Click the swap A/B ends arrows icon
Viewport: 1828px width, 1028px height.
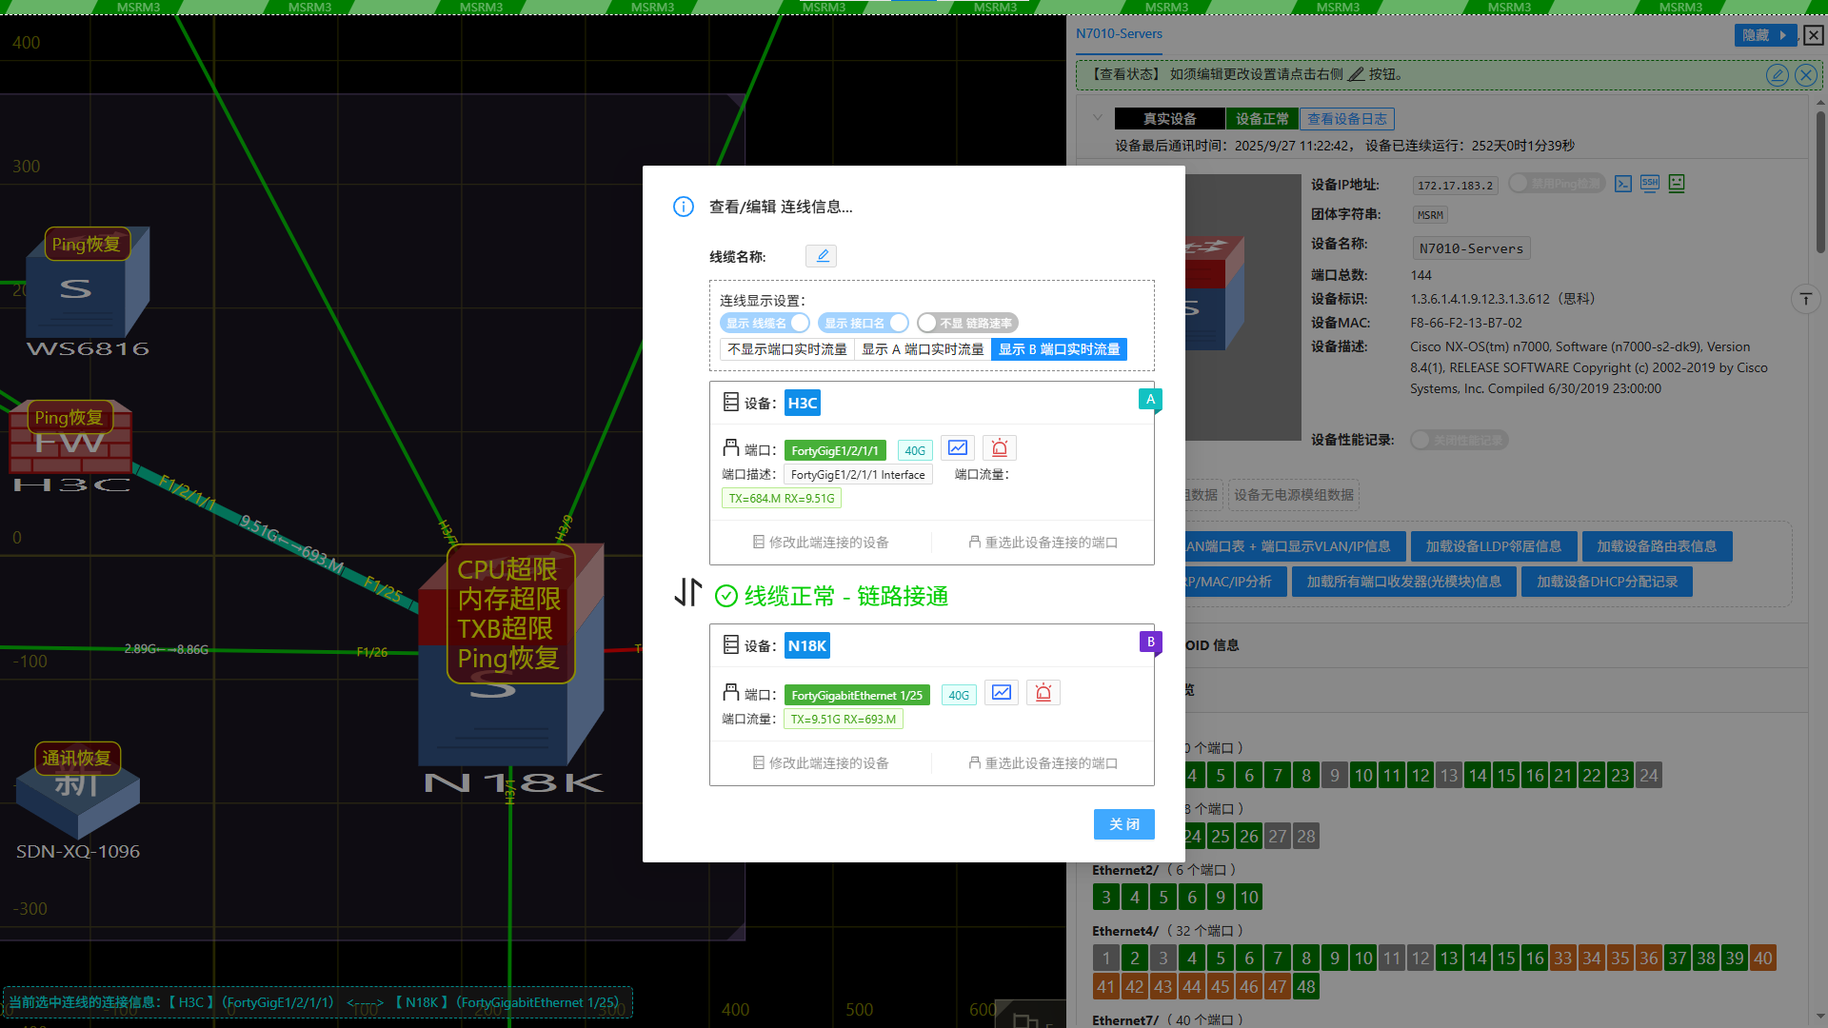(x=687, y=592)
